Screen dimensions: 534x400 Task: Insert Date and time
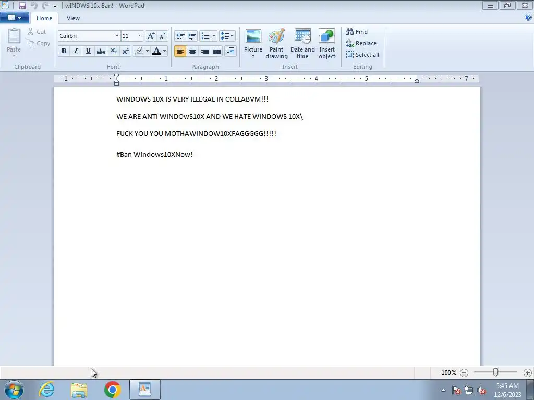[302, 44]
